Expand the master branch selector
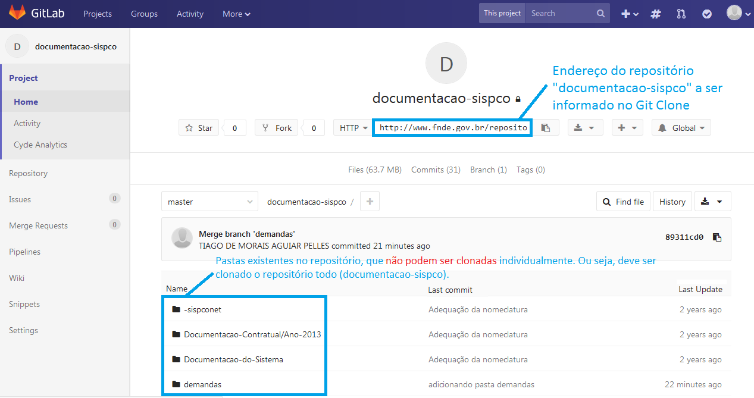Image resolution: width=754 pixels, height=398 pixels. click(x=209, y=202)
